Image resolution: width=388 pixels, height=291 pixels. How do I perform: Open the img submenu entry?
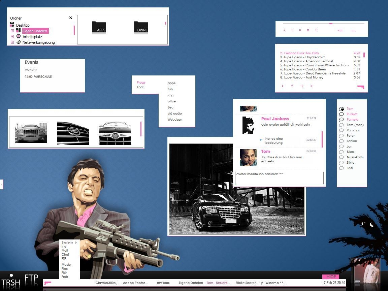pyautogui.click(x=170, y=95)
